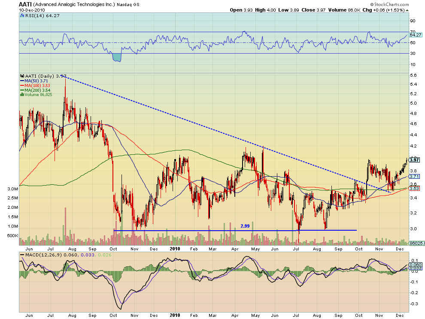Screen dimensions: 425x319
Task: Click the blue MA(50) line swatch
Action: [x=22, y=81]
